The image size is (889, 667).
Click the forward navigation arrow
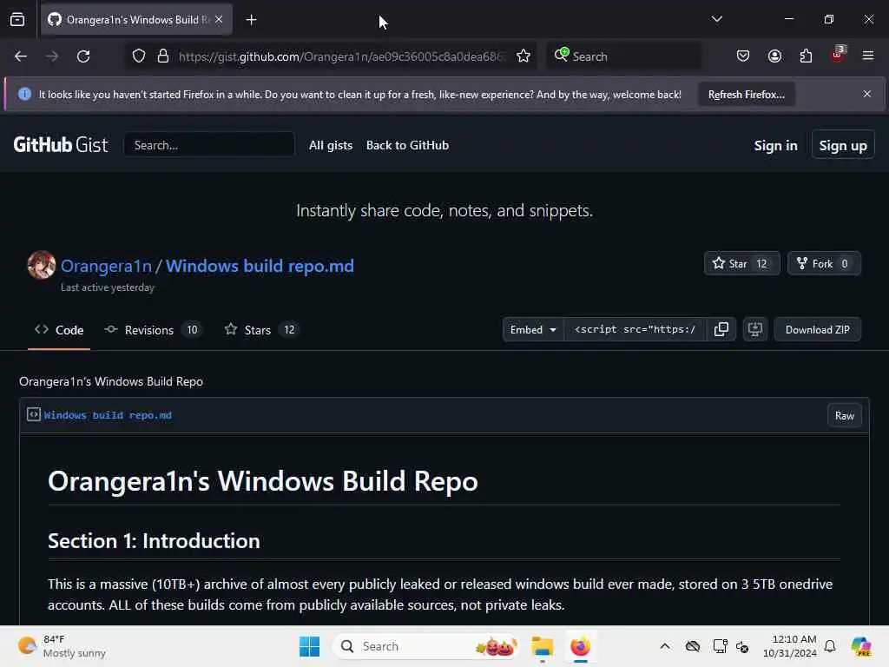coord(52,56)
